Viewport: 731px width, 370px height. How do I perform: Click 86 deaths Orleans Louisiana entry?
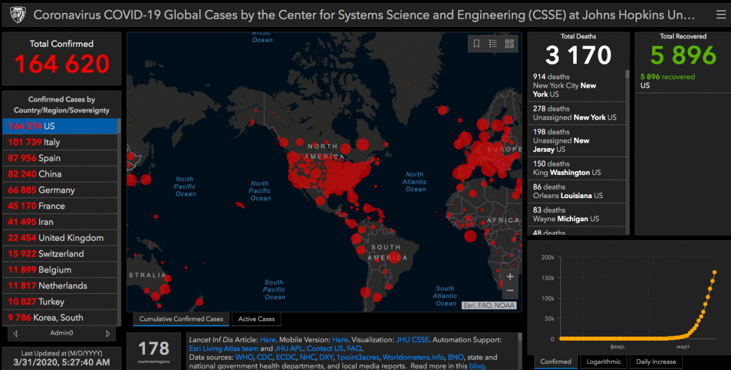pos(576,191)
